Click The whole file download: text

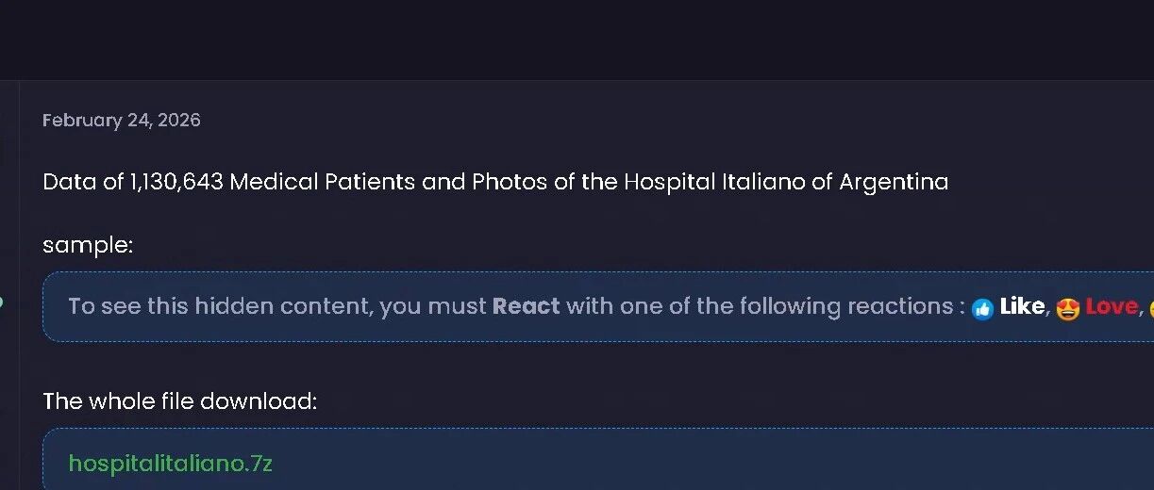pos(179,401)
